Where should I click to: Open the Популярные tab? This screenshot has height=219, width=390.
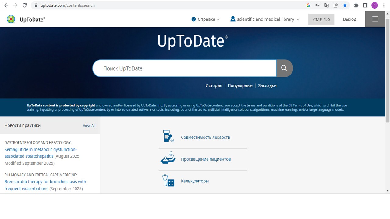(240, 85)
